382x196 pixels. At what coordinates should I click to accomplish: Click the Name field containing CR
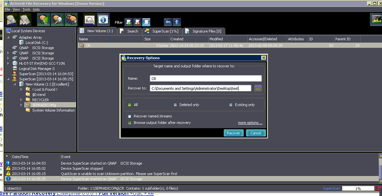[206, 79]
